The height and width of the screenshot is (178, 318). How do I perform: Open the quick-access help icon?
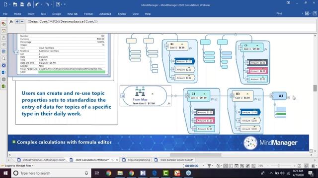tap(58, 4)
